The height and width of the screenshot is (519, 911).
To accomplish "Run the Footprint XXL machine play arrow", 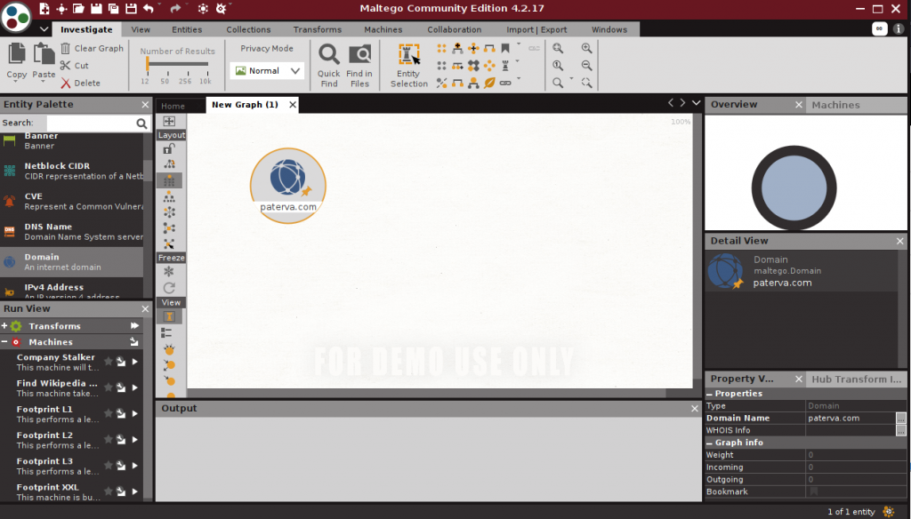I will click(x=135, y=491).
